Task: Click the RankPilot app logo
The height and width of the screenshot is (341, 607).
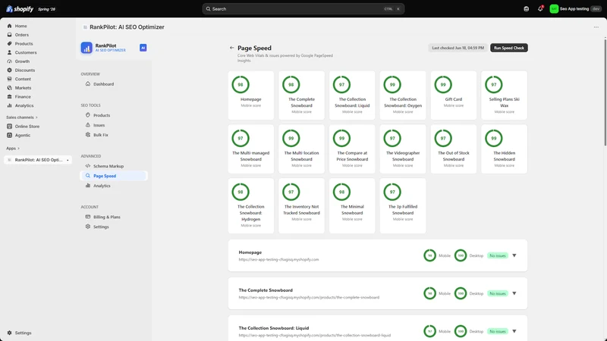Action: pyautogui.click(x=86, y=48)
